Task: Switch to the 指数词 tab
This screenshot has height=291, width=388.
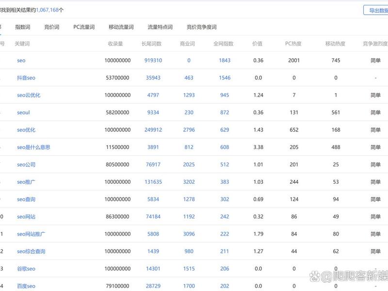Action: [22, 27]
